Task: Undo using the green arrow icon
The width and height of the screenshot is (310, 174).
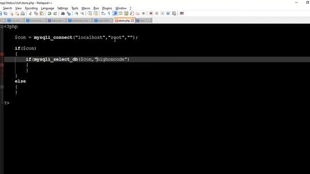Action: [x=49, y=14]
